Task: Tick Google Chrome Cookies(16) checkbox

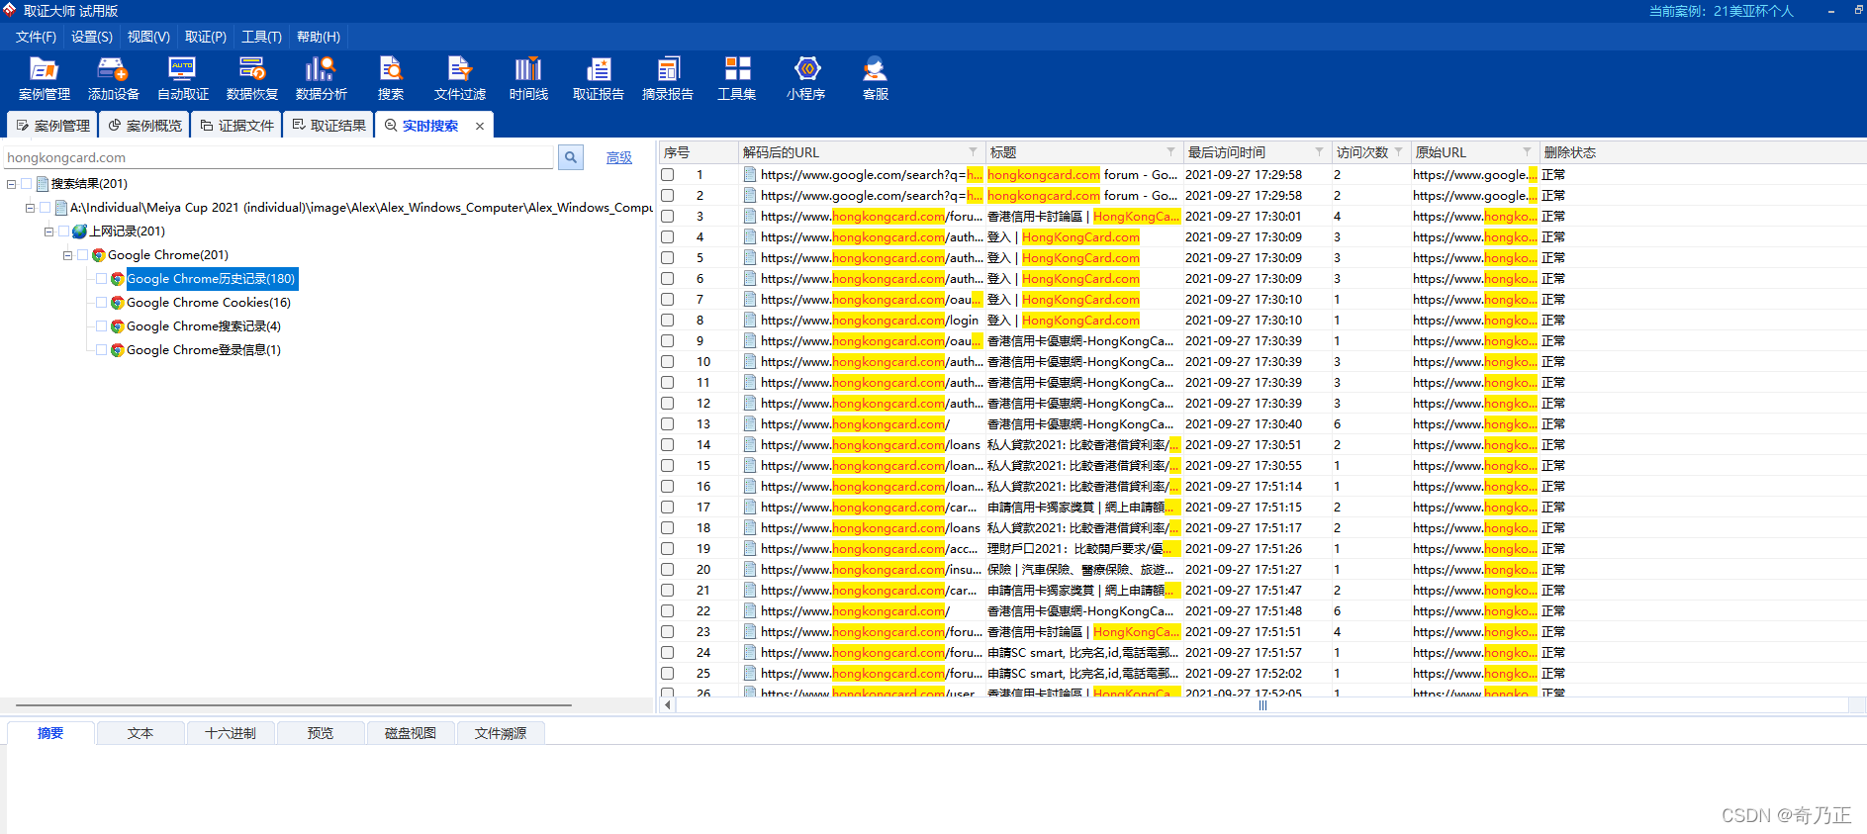Action: 102,303
